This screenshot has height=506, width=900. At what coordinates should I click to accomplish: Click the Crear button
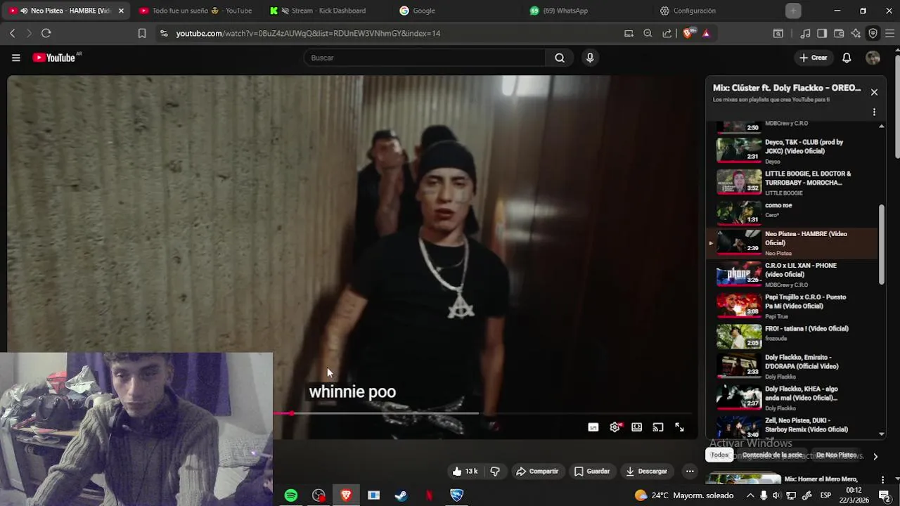814,58
